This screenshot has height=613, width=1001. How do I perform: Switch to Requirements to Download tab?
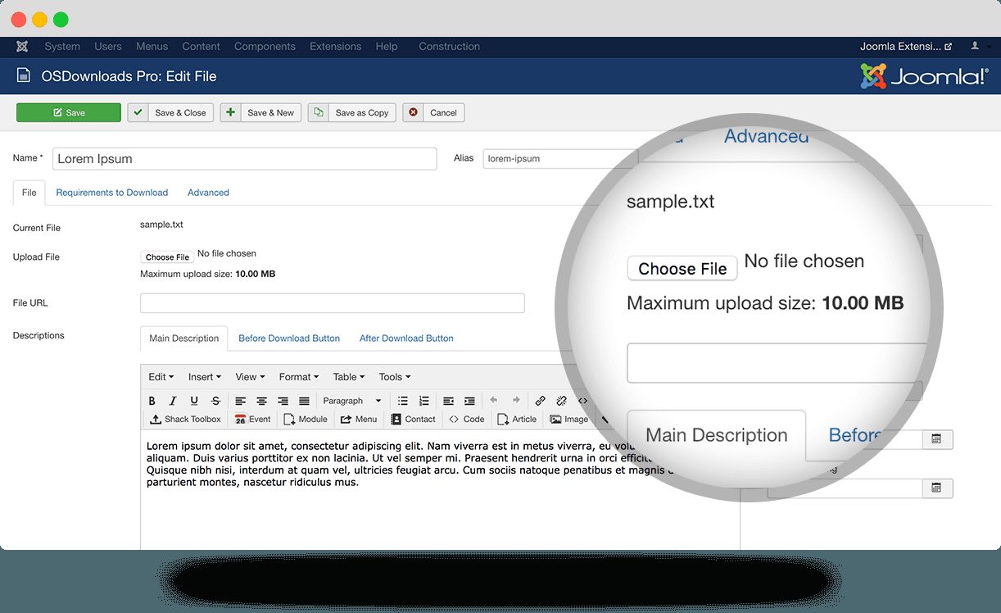[x=112, y=193]
